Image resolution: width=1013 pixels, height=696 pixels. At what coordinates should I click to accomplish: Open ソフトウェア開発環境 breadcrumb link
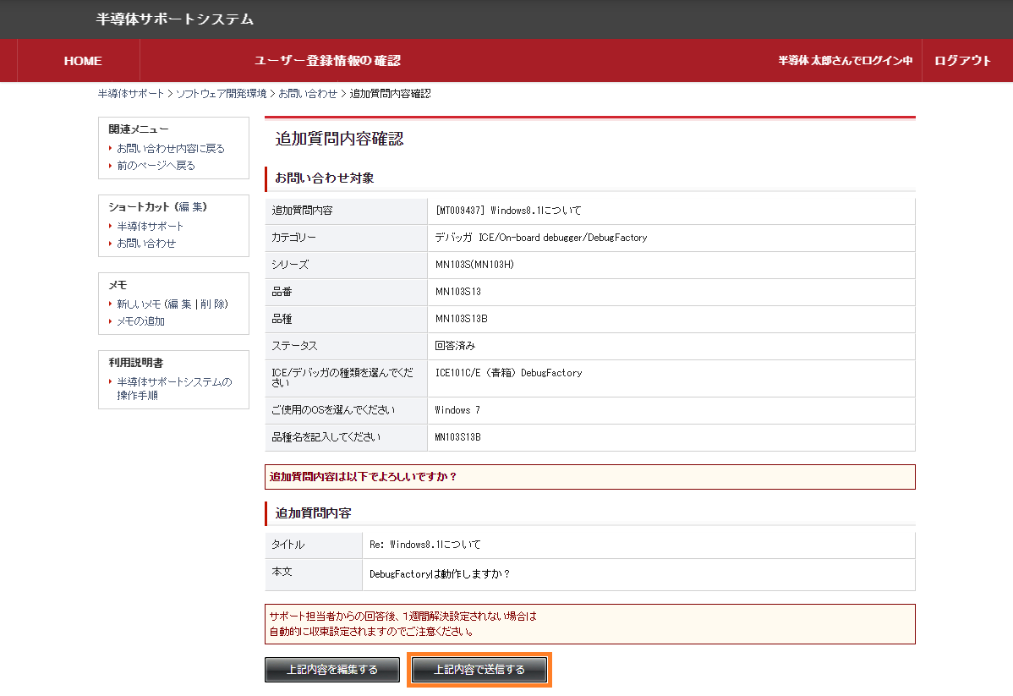(x=221, y=94)
